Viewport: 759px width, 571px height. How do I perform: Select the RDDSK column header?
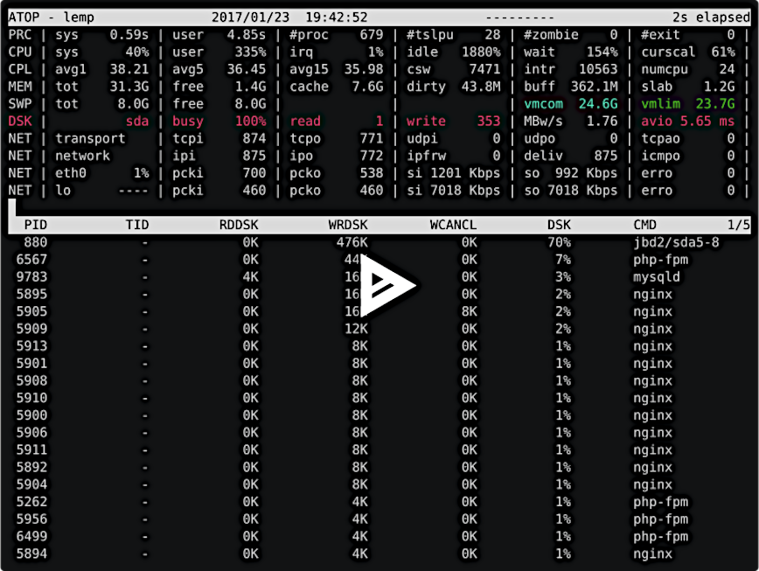[239, 225]
